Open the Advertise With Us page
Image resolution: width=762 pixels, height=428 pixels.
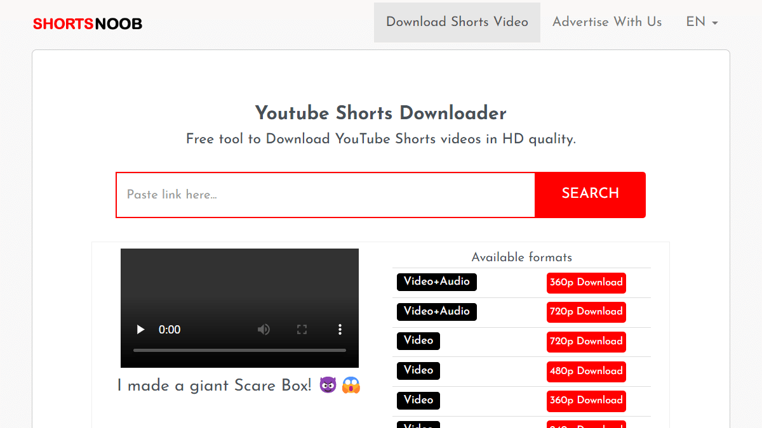[x=606, y=22]
